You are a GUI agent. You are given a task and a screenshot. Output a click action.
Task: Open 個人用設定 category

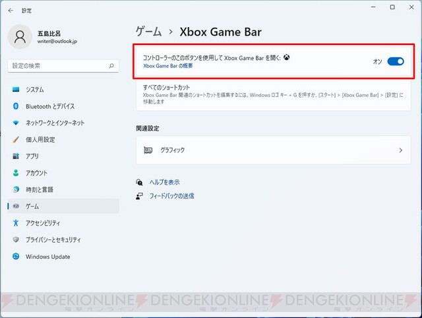[x=63, y=139]
